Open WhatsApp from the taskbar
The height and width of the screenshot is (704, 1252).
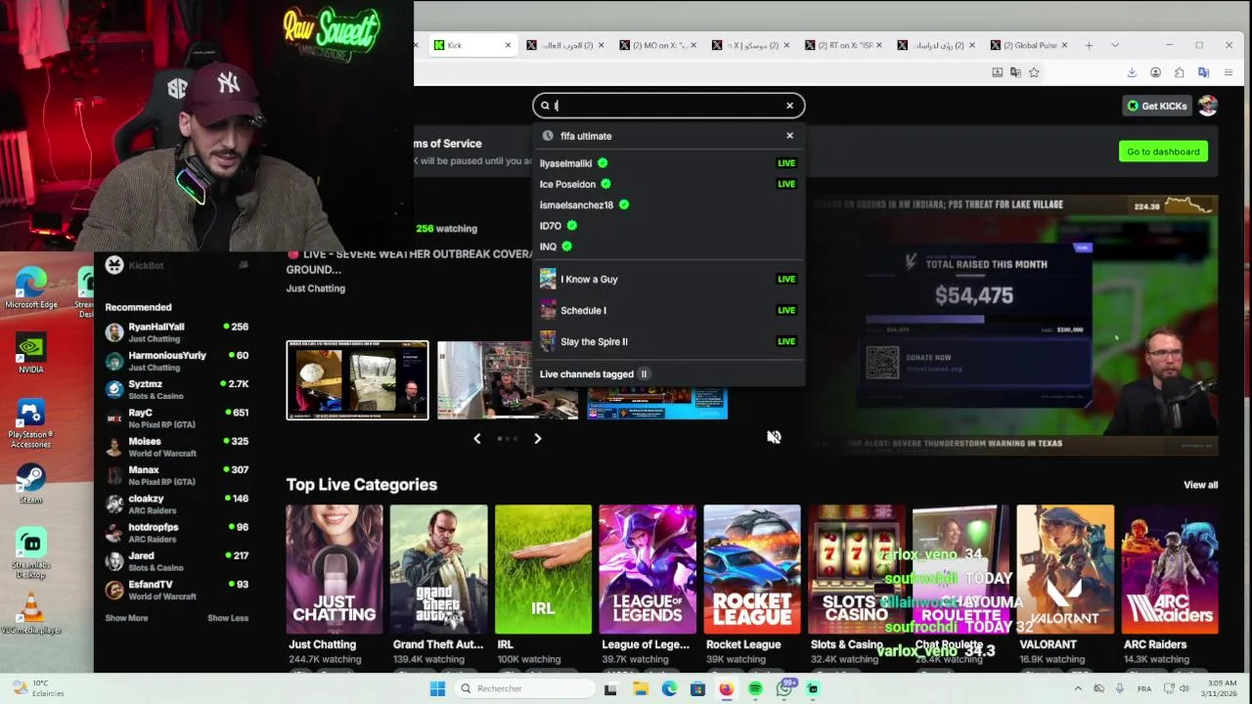click(784, 688)
